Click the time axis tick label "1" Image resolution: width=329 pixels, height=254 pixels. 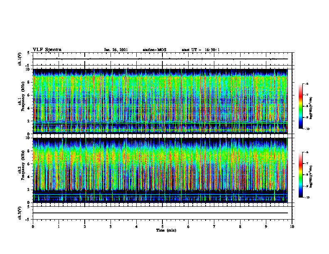(x=59, y=227)
